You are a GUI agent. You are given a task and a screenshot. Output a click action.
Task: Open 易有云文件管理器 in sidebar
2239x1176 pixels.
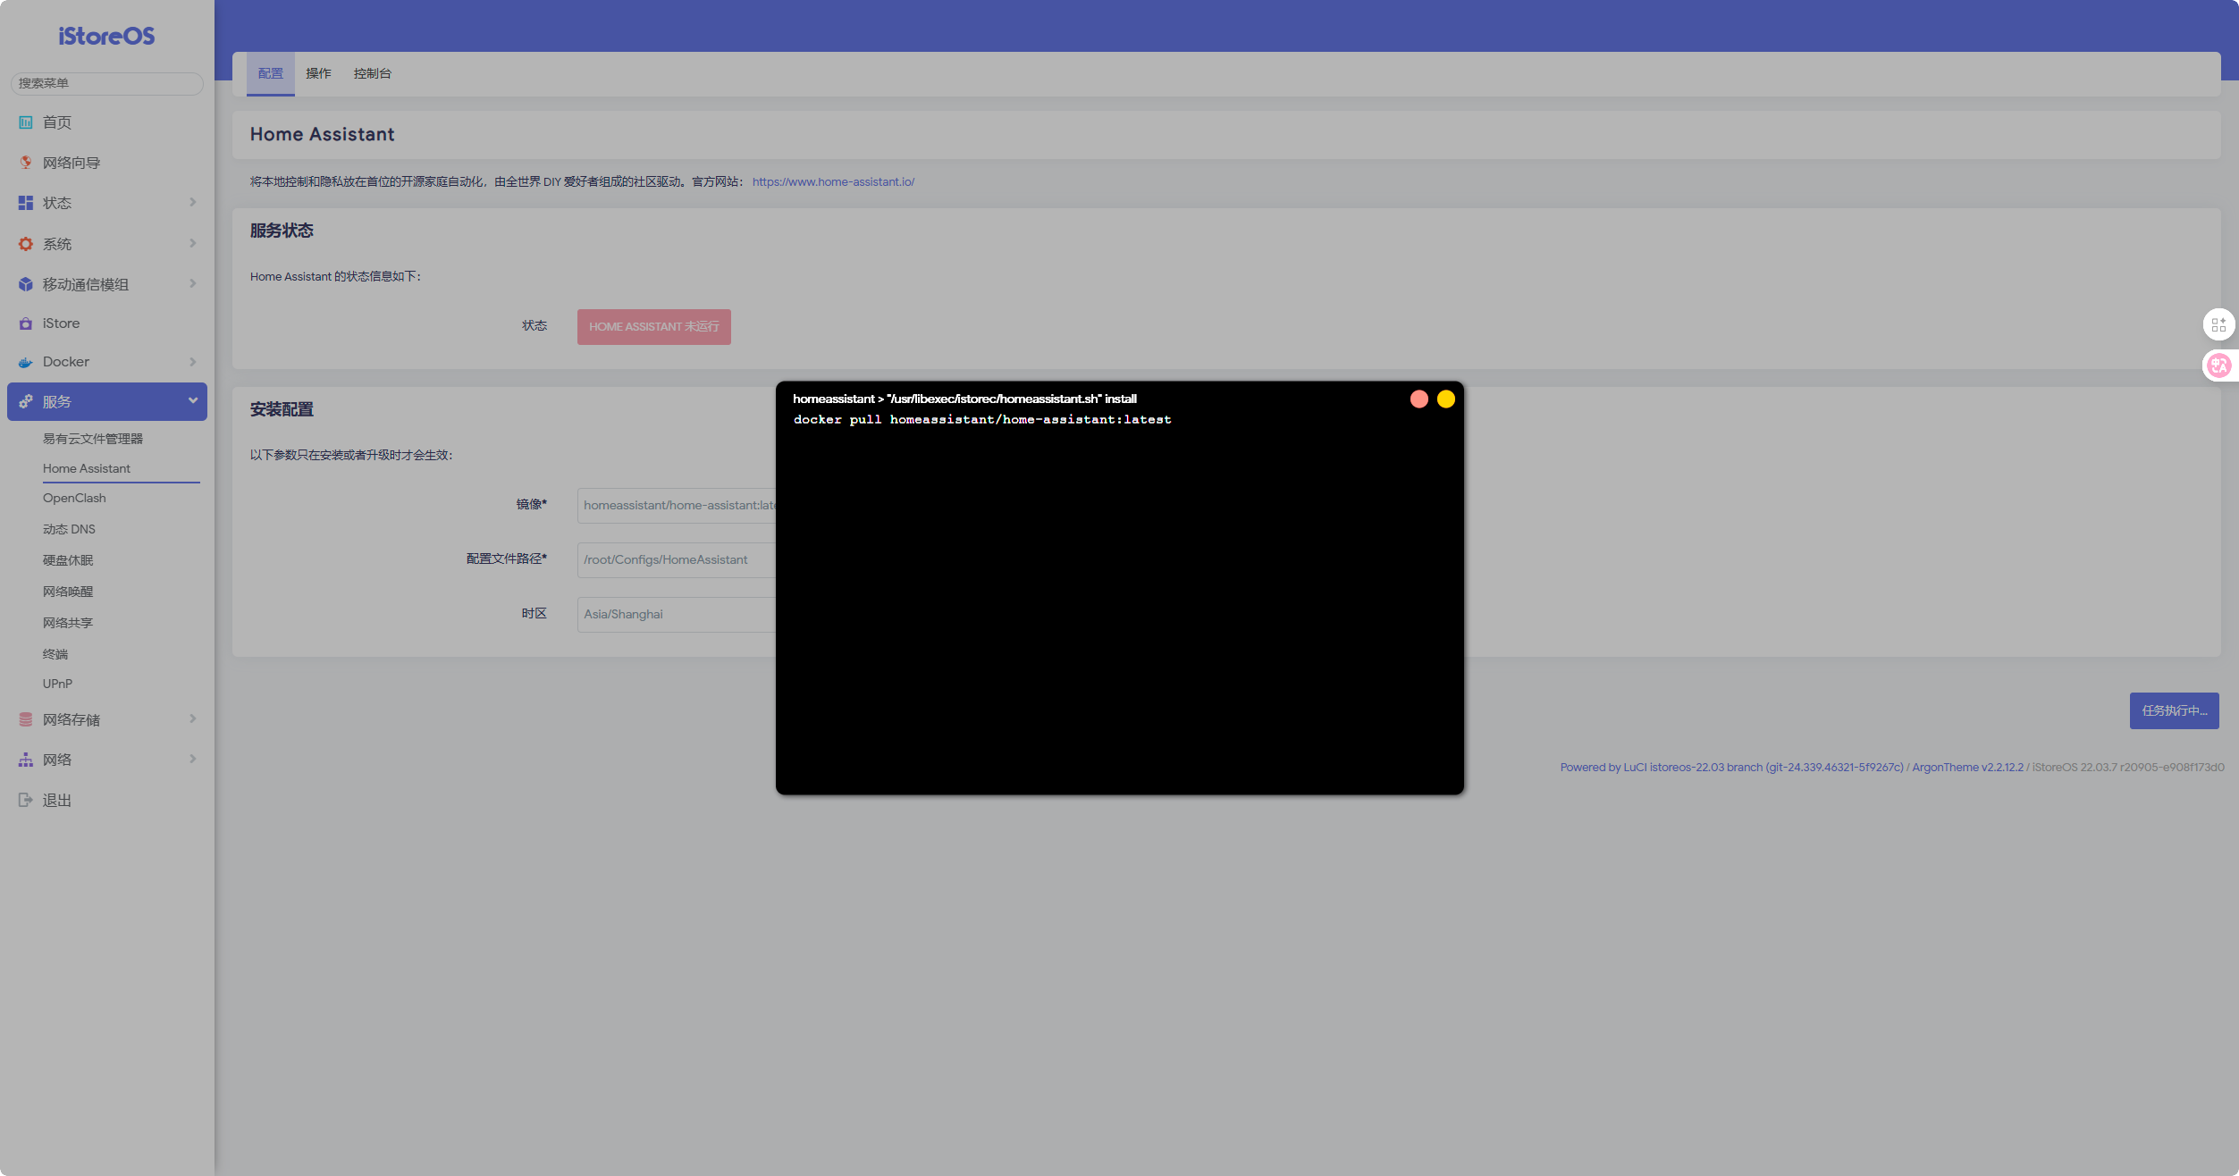(x=93, y=439)
